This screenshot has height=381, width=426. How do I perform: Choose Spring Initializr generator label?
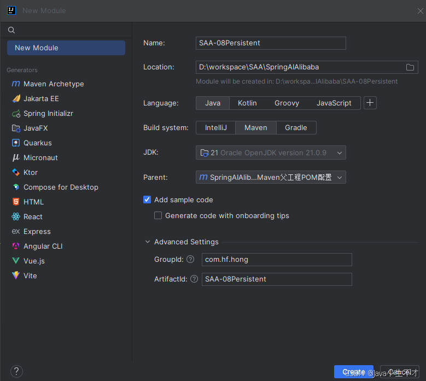(48, 114)
